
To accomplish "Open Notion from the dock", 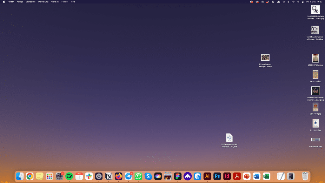I will pos(109,176).
